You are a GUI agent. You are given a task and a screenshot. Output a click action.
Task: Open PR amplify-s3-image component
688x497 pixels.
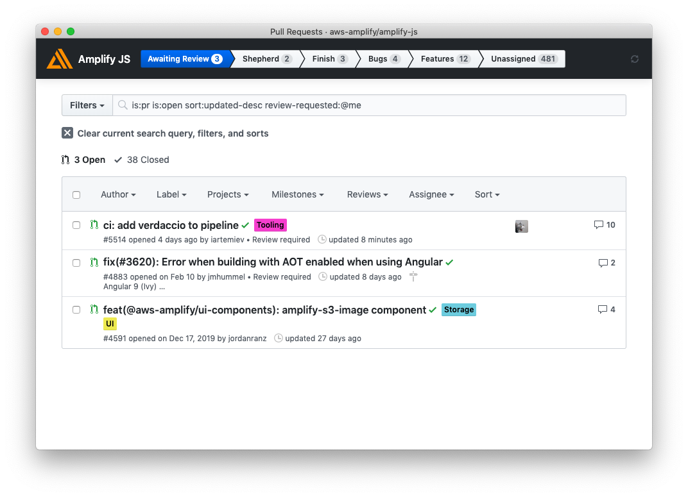tap(264, 309)
